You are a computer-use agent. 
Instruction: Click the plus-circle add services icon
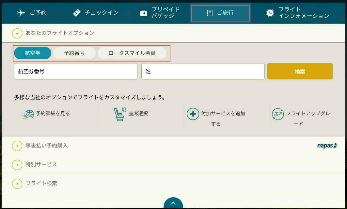[x=193, y=114]
